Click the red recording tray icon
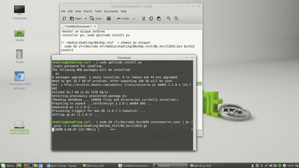The image size is (299, 168). [275, 166]
